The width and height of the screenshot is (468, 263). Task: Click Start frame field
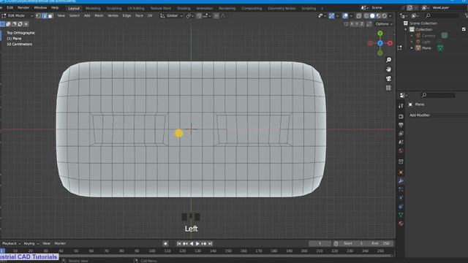tap(353, 243)
